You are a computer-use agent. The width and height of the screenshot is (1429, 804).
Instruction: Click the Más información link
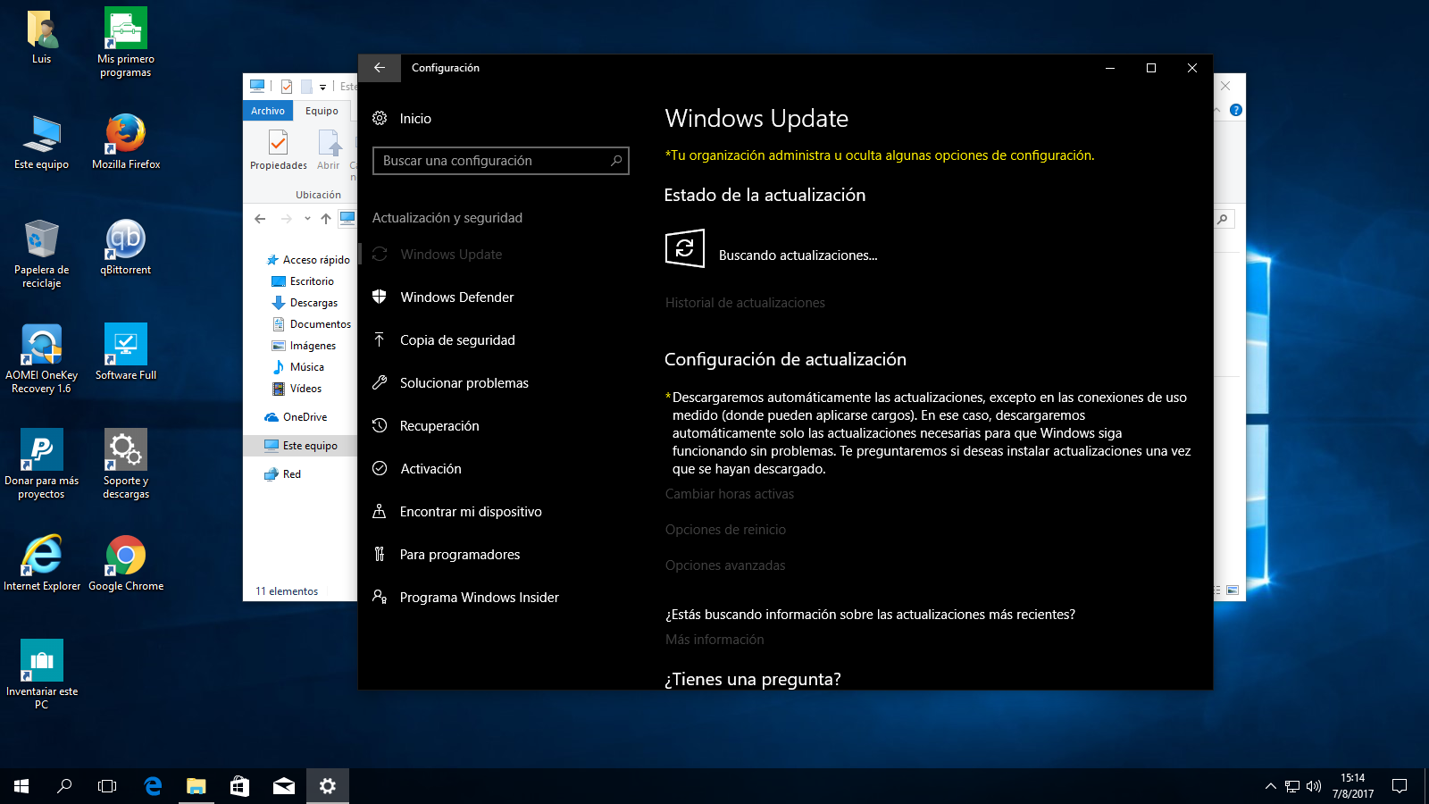point(714,640)
